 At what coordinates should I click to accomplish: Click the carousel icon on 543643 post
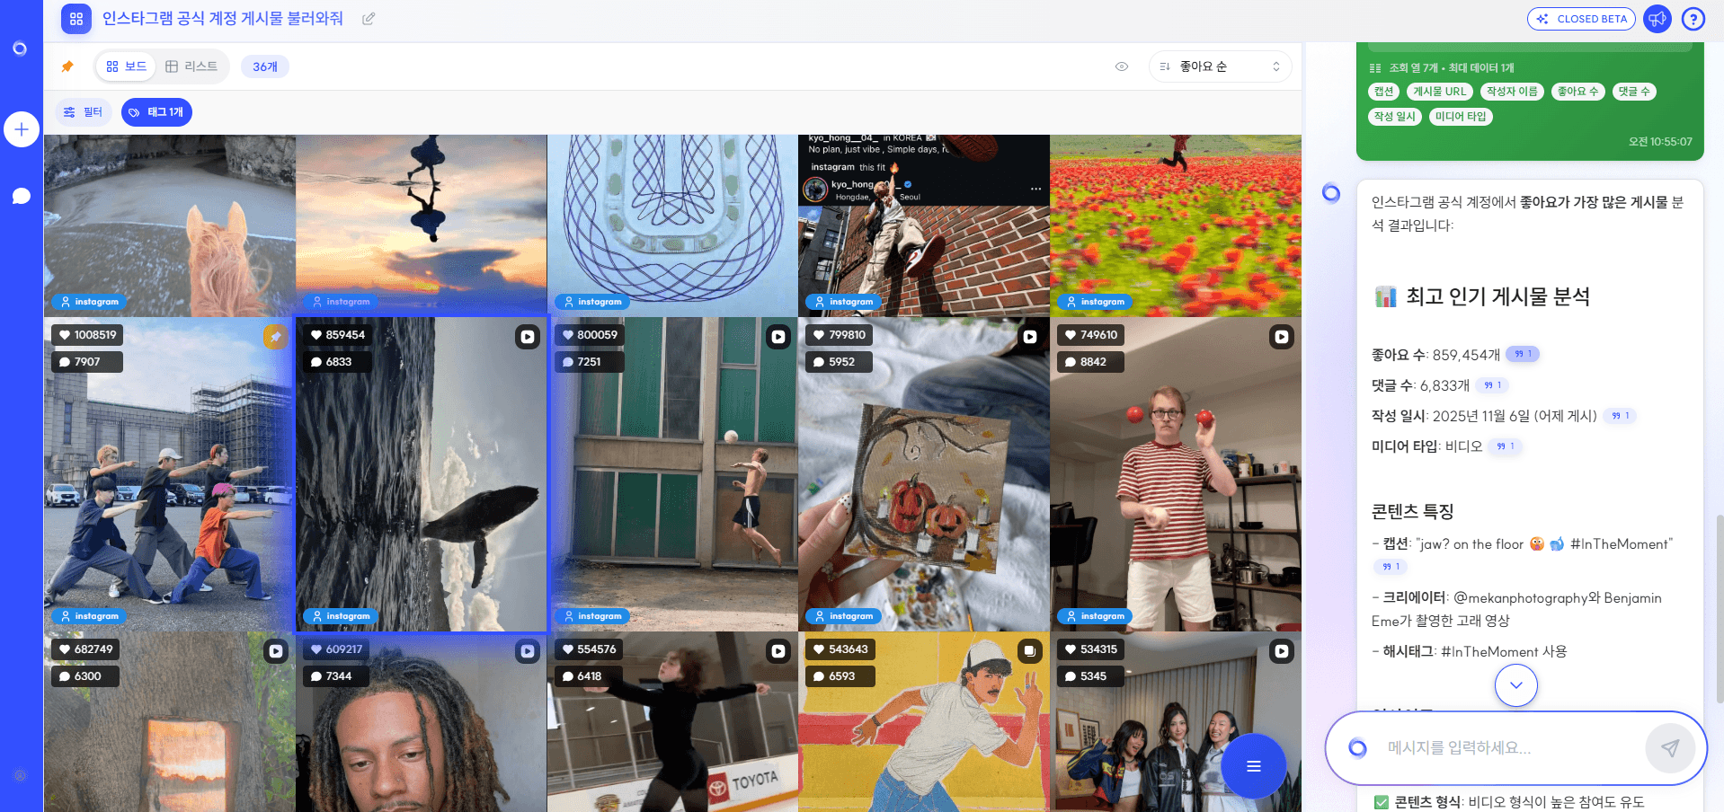(x=1030, y=651)
